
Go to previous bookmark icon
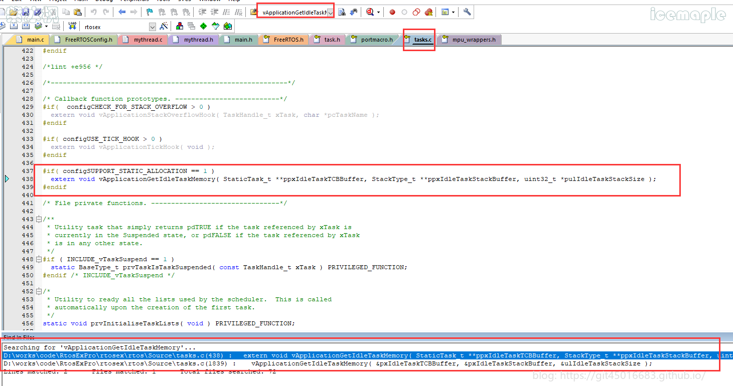click(x=162, y=12)
